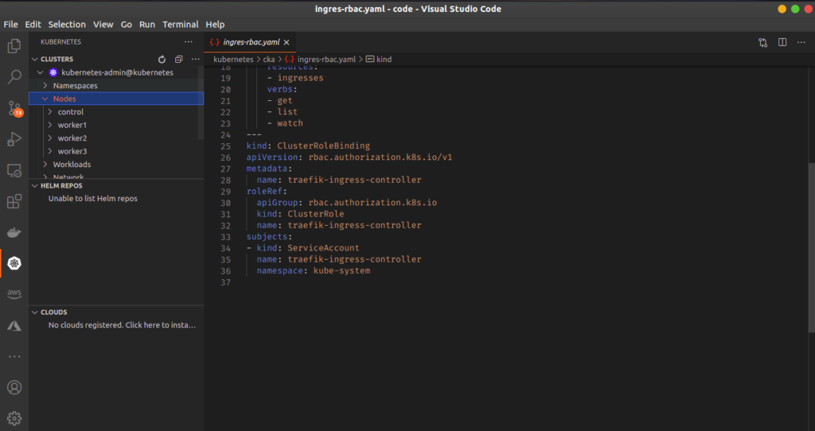Open Changes compare icon in editor toolbar
Image resolution: width=815 pixels, height=431 pixels.
pos(762,43)
